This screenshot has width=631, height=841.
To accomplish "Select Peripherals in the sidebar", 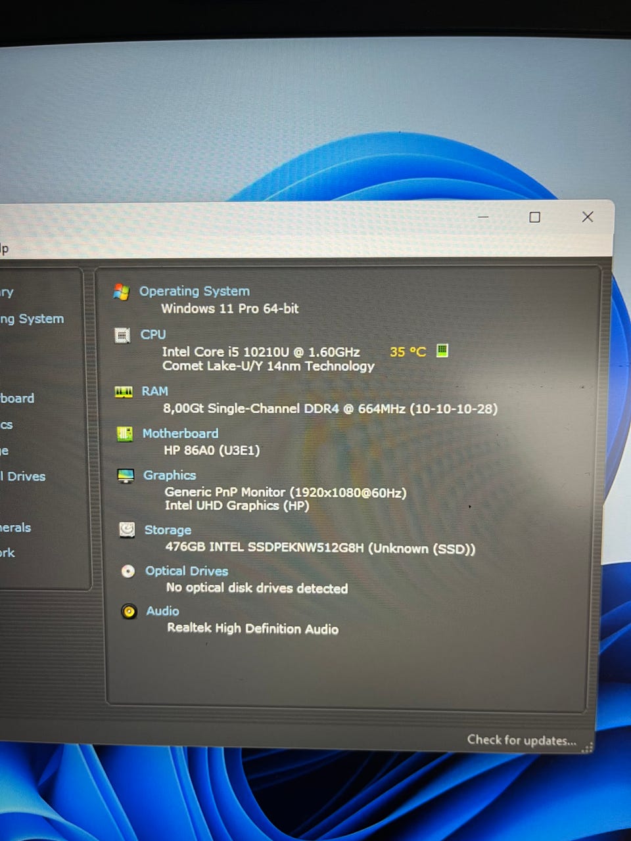I will click(15, 528).
